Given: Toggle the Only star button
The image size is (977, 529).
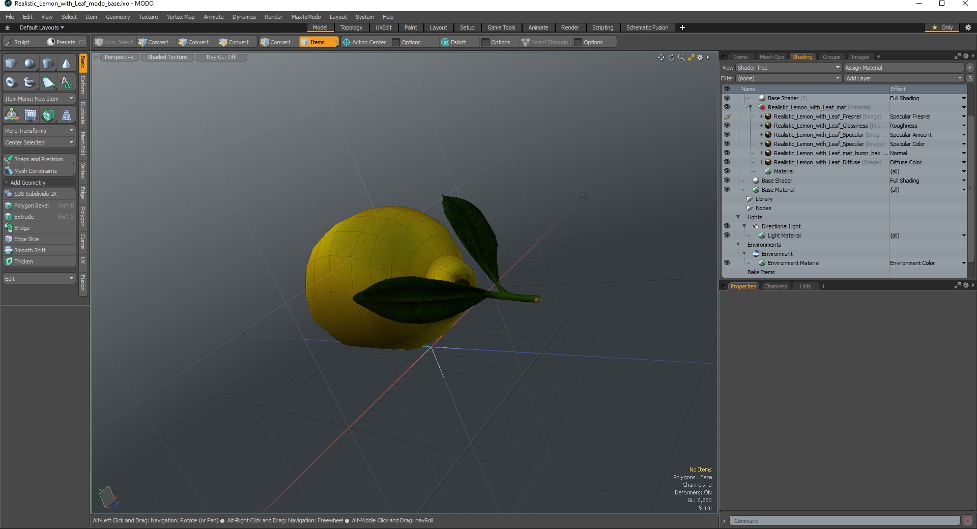Looking at the screenshot, I should (x=942, y=27).
